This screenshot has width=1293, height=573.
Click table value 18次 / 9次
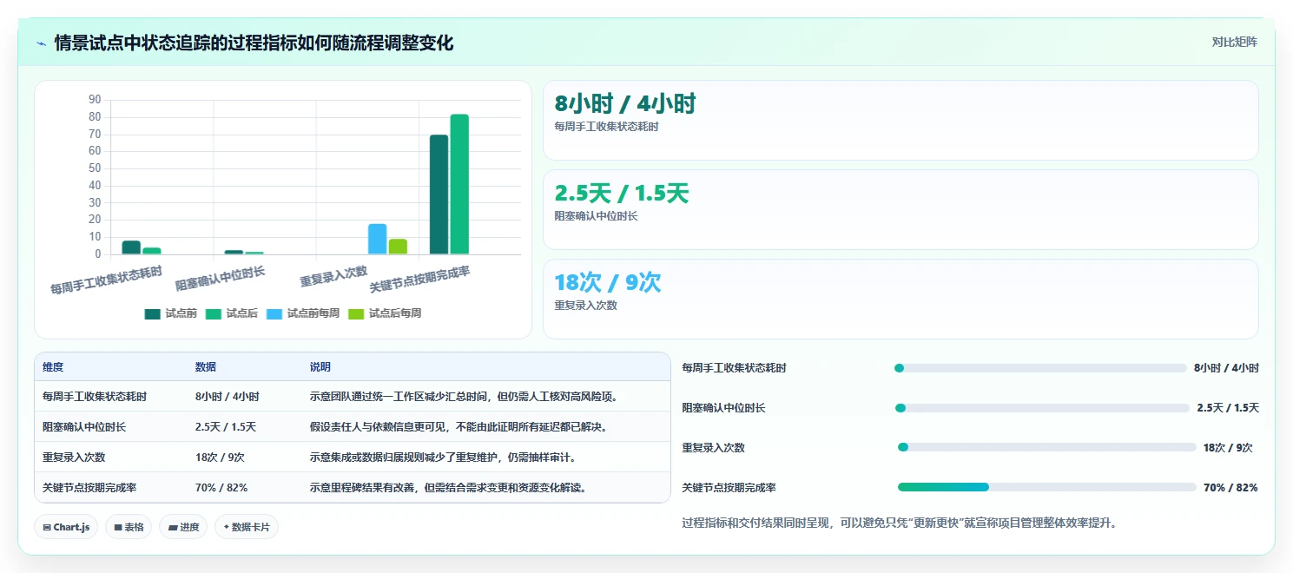220,457
